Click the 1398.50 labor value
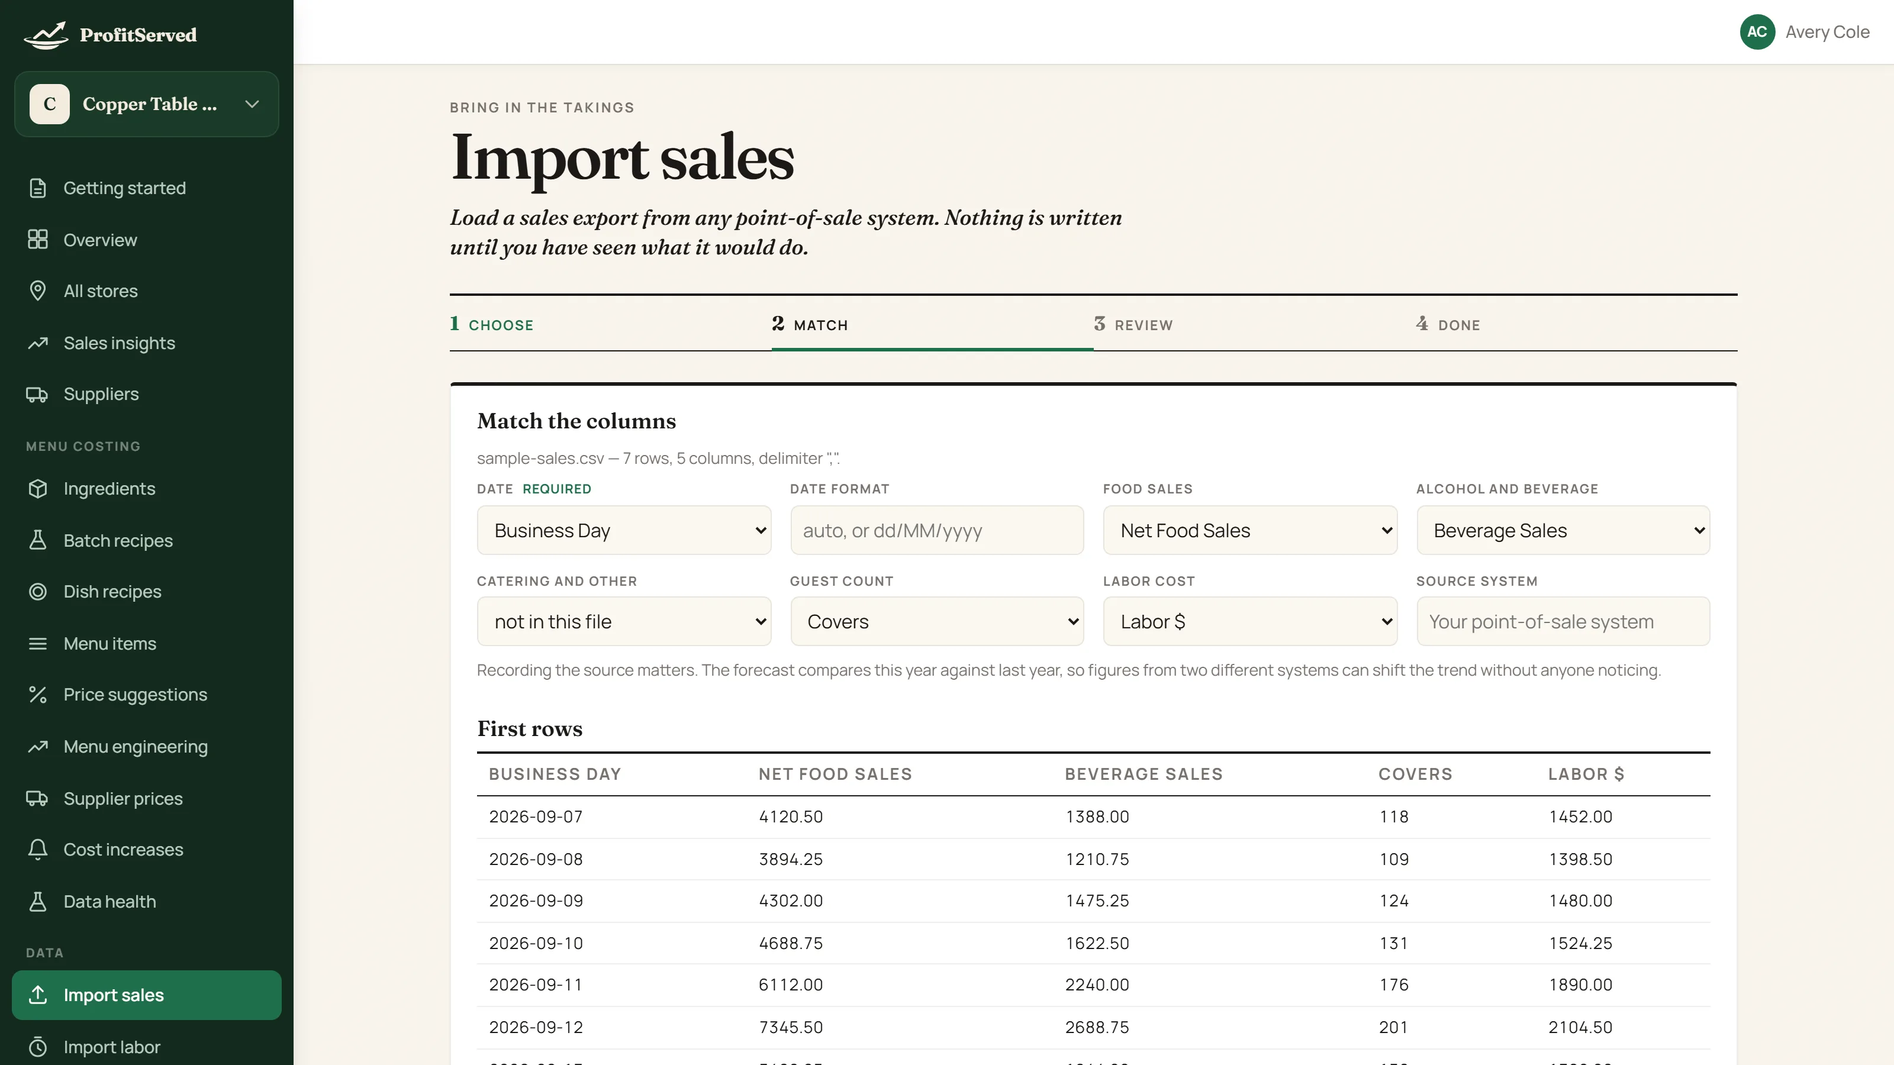Viewport: 1894px width, 1065px height. pyautogui.click(x=1580, y=859)
